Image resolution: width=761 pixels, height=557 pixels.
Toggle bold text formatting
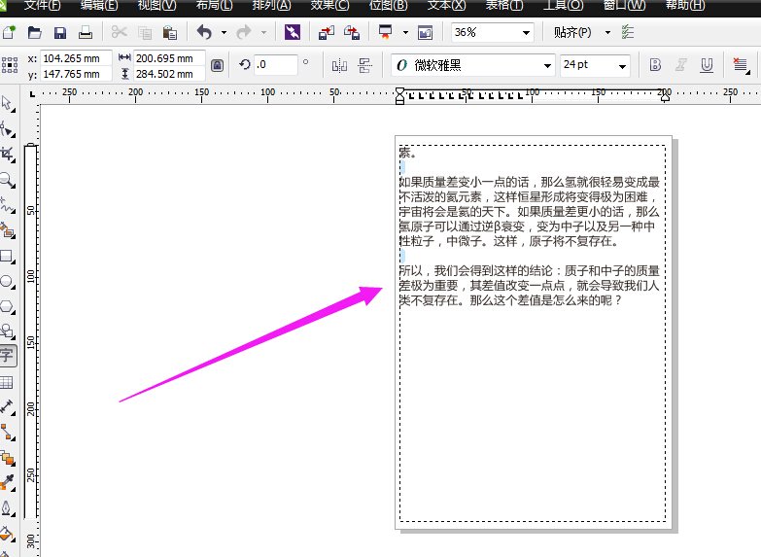(x=655, y=65)
